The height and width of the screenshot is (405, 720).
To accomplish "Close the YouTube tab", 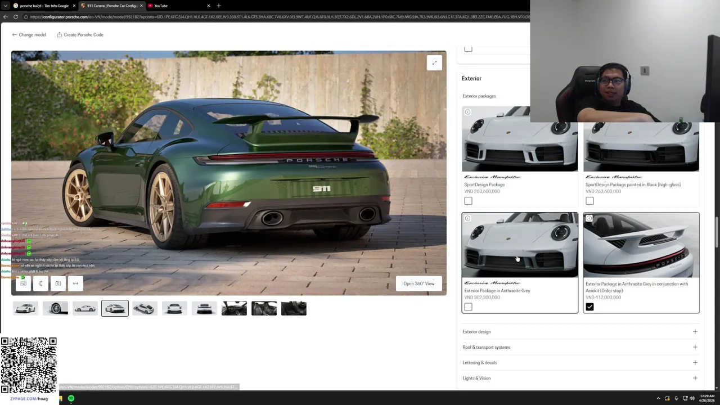I will (209, 6).
